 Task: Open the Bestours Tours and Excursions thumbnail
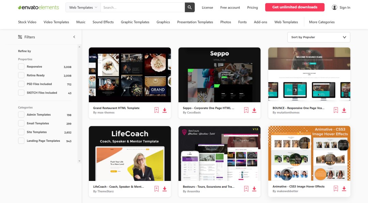click(219, 153)
